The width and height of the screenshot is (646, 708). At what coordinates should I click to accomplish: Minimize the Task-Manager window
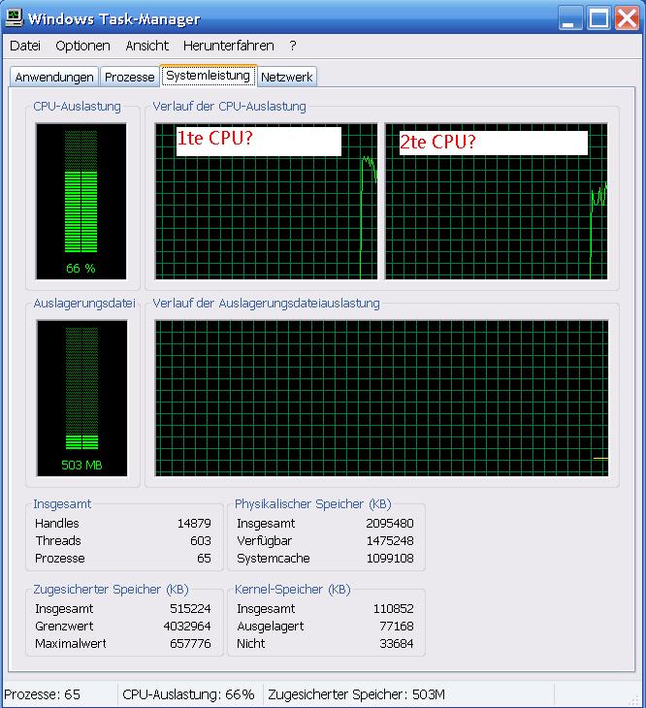point(569,18)
